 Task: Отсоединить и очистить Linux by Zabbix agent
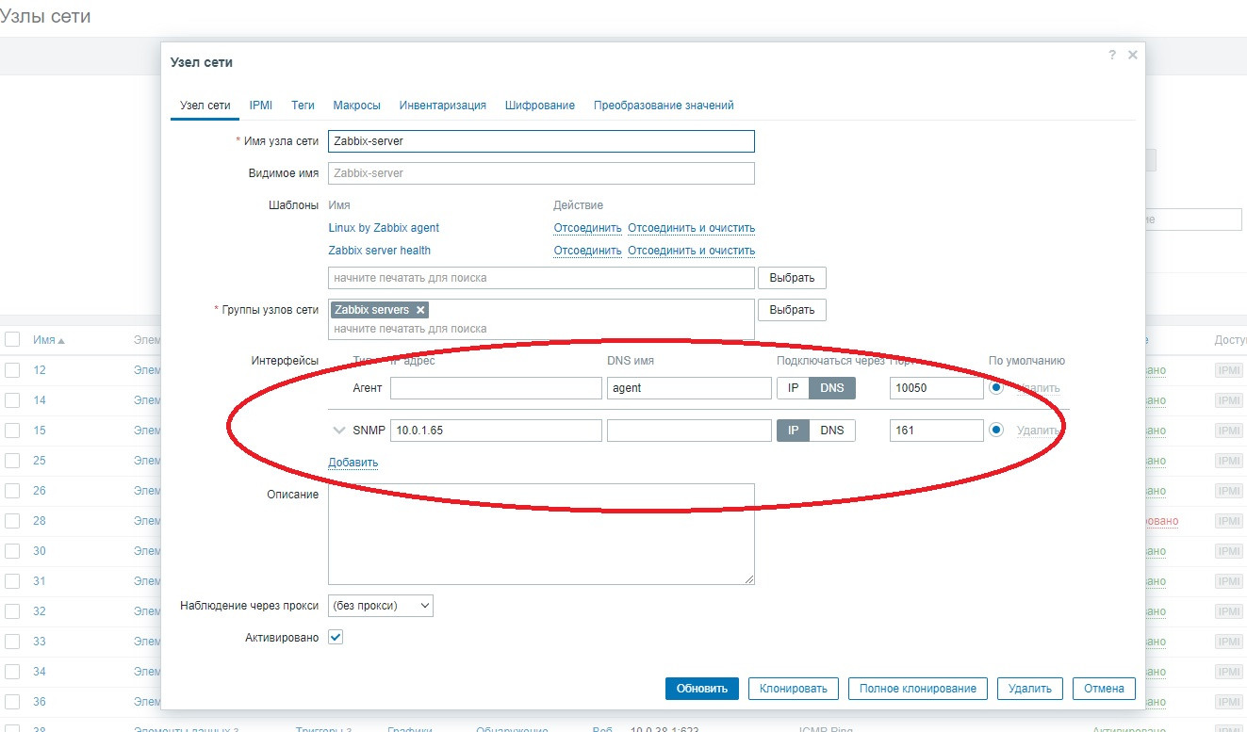click(x=692, y=228)
